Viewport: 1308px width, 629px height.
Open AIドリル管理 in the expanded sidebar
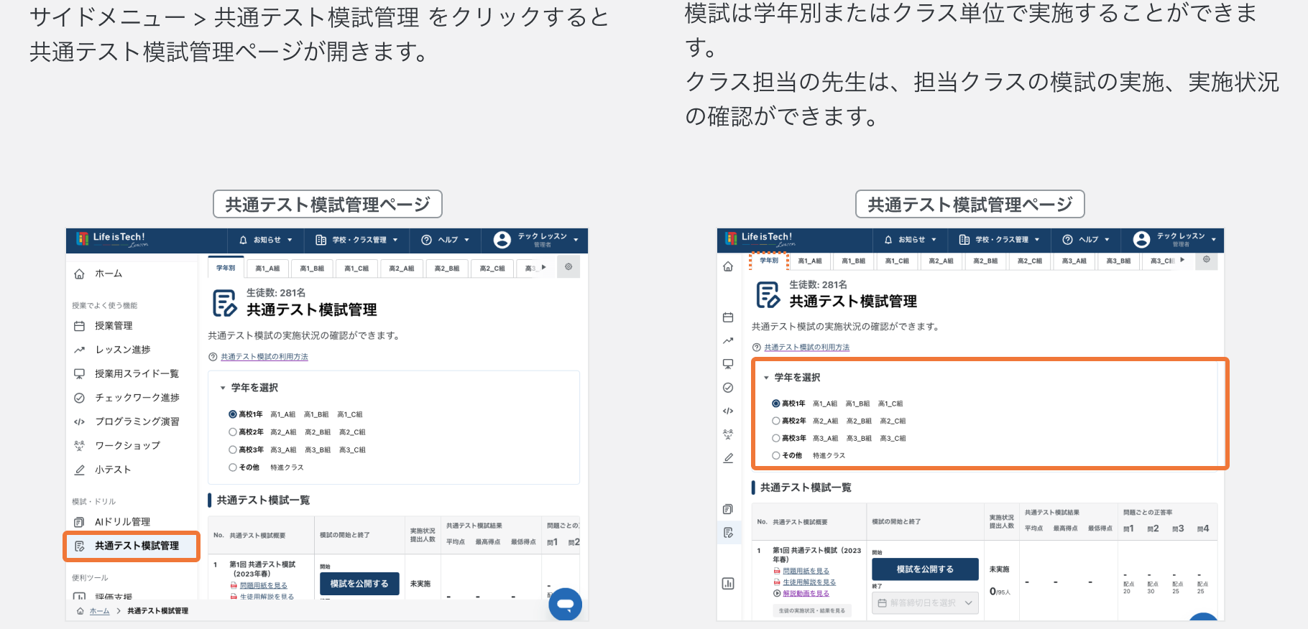tap(114, 522)
